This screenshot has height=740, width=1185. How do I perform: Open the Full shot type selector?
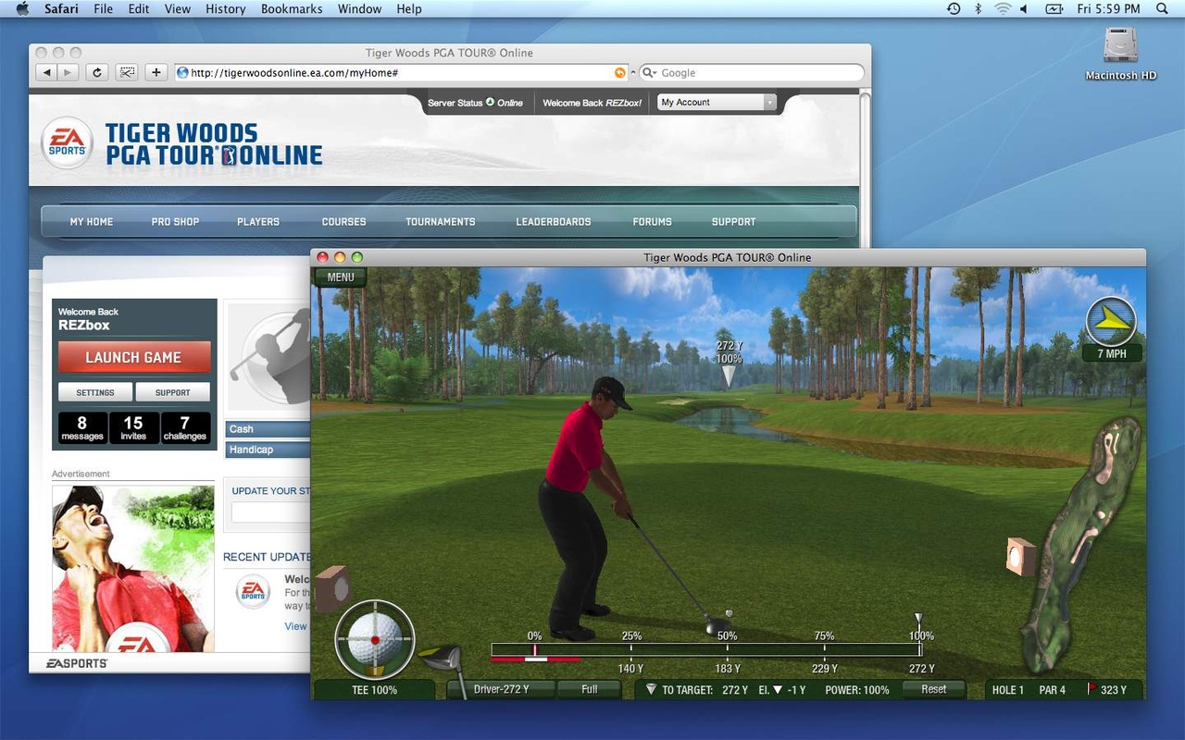[590, 690]
